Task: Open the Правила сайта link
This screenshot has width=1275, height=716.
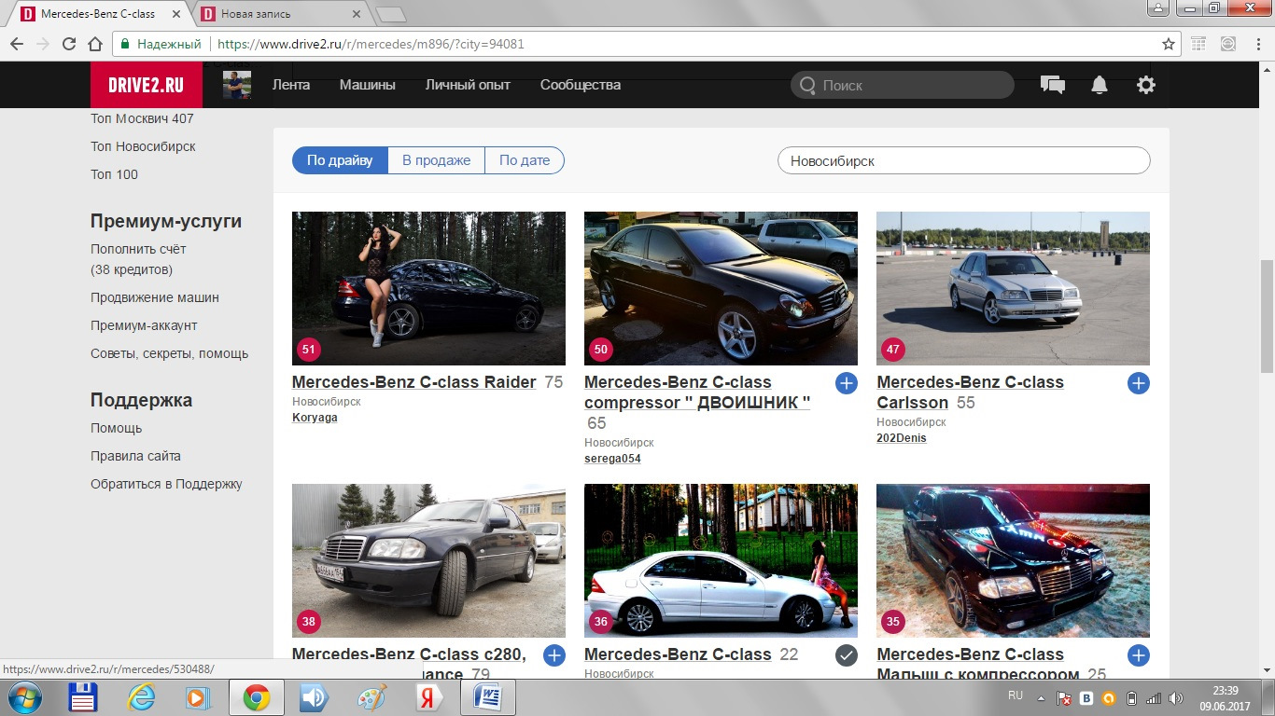Action: tap(135, 456)
